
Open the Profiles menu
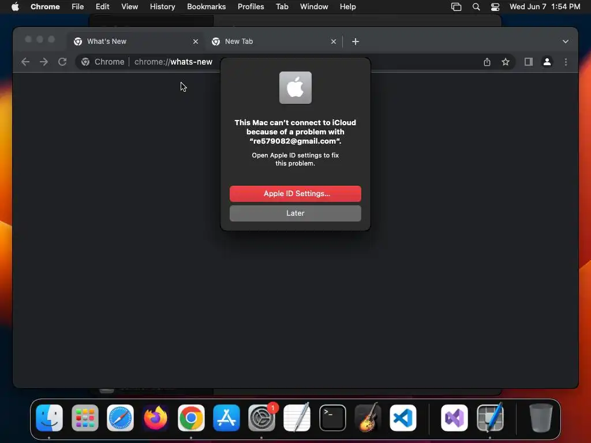coord(250,6)
